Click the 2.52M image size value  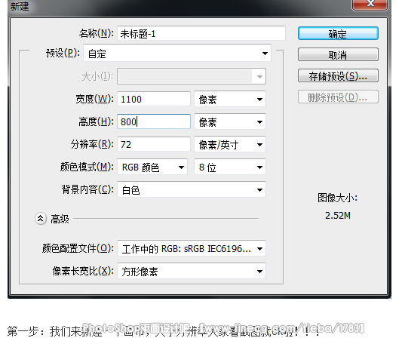[338, 215]
